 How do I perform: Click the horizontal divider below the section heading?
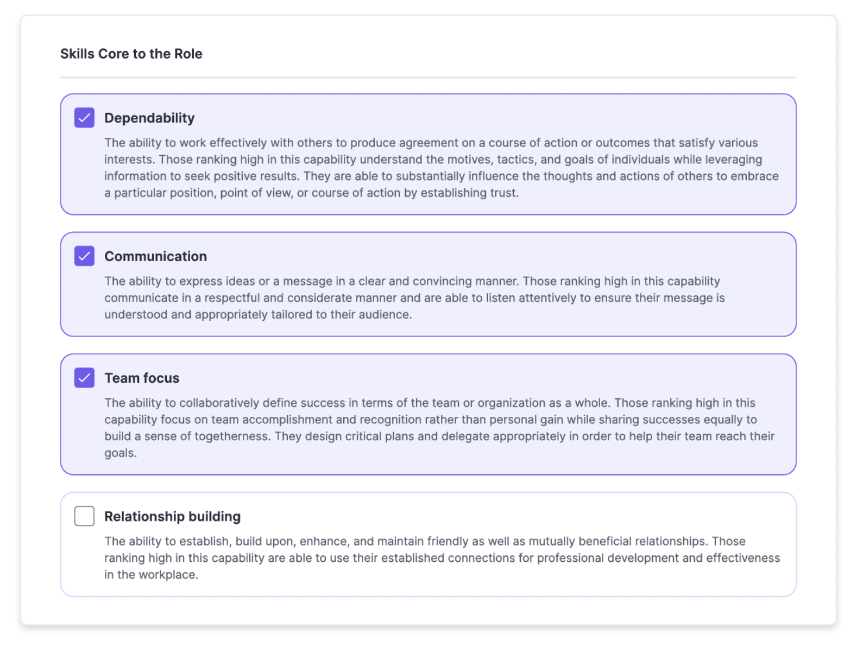(428, 78)
